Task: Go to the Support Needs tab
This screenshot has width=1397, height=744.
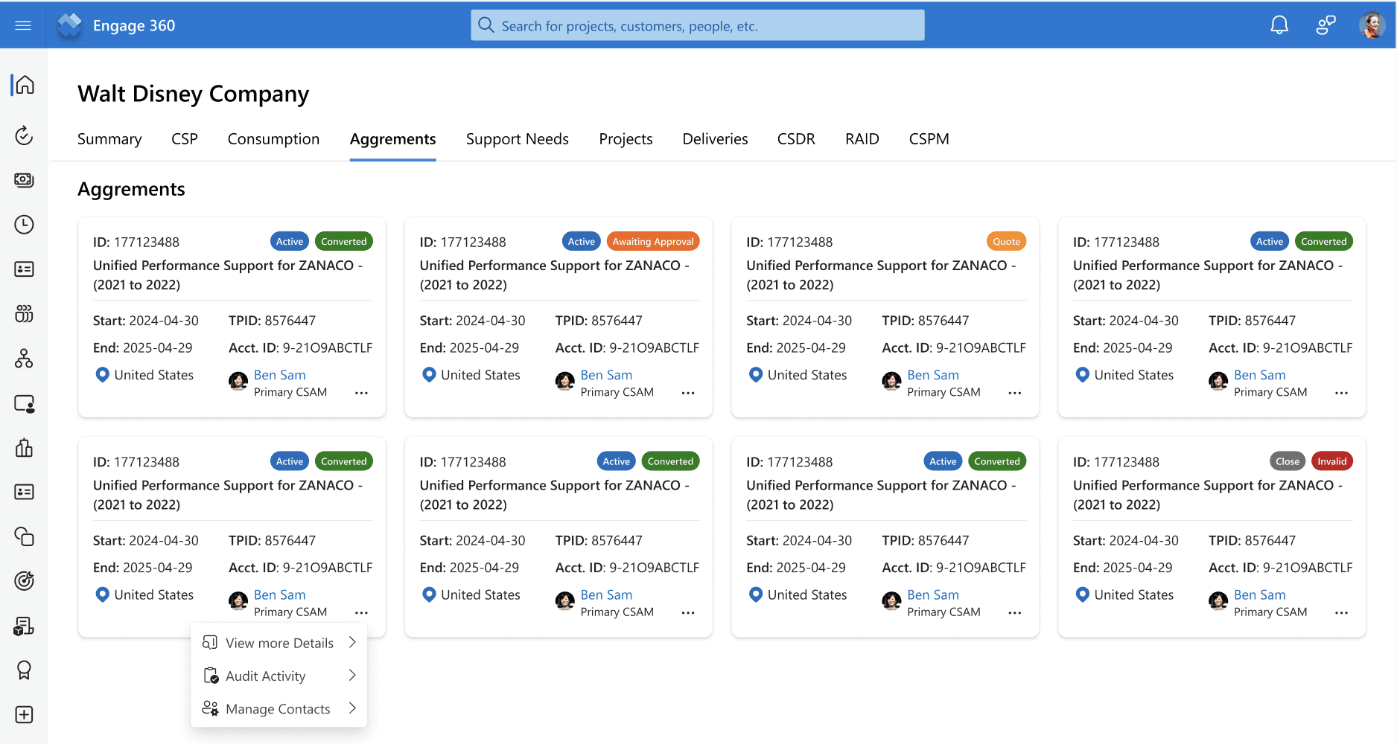Action: (517, 139)
